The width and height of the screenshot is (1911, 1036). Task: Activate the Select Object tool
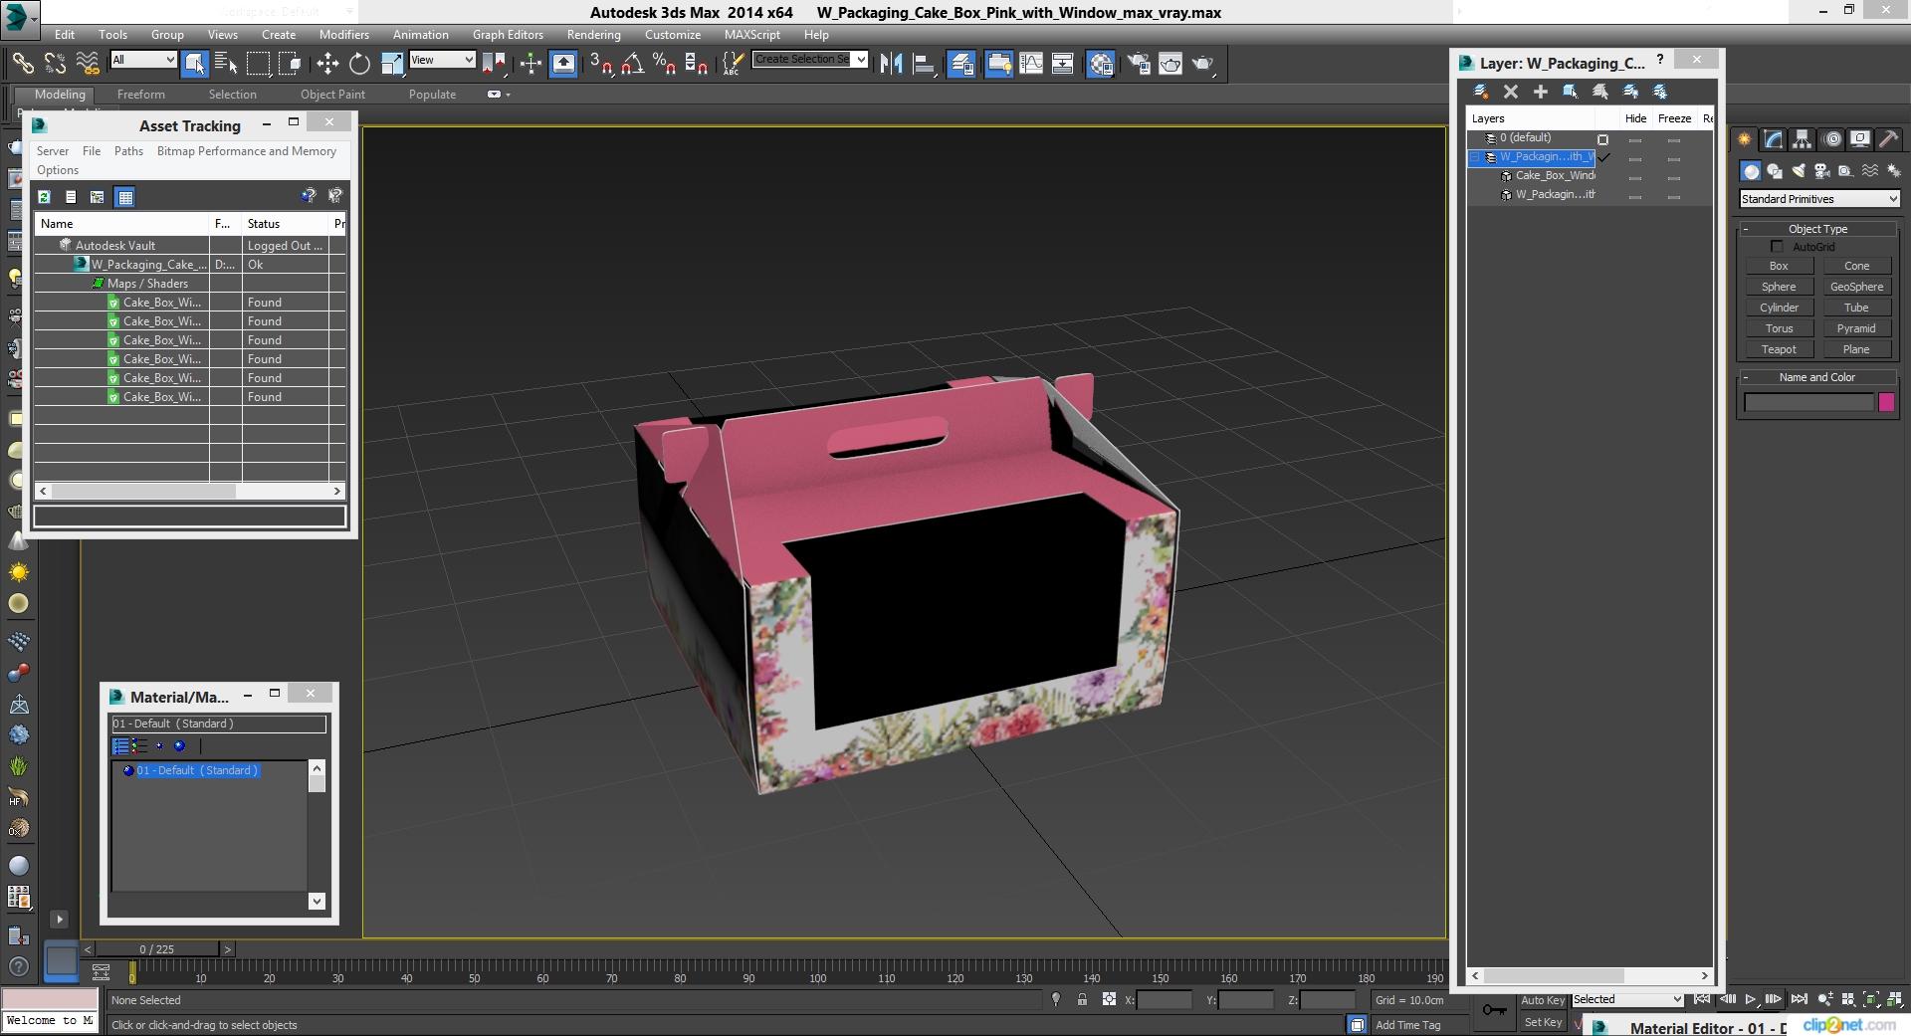point(195,64)
